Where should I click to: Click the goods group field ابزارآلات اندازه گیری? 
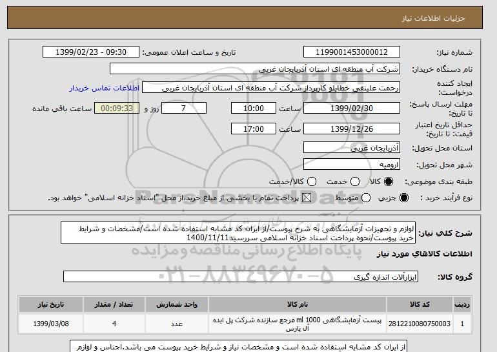pos(241,277)
